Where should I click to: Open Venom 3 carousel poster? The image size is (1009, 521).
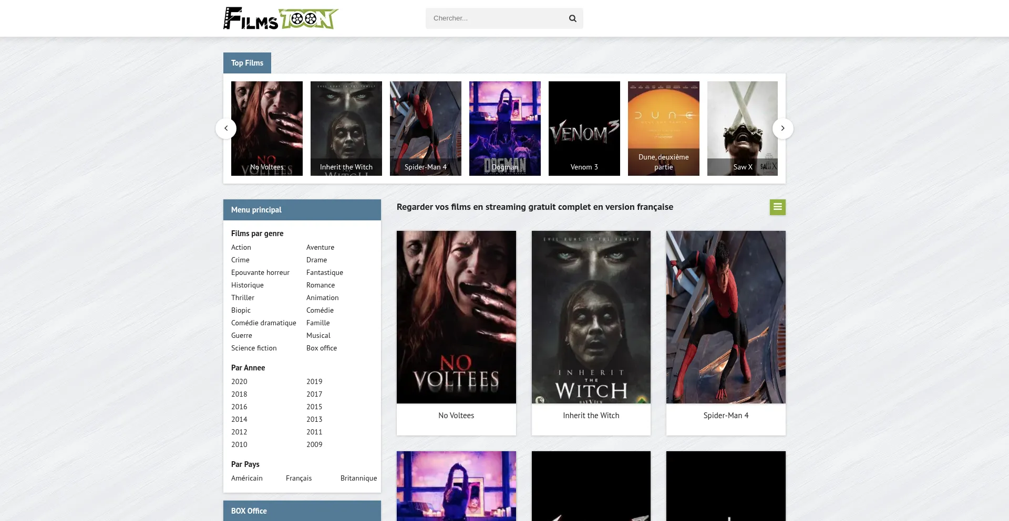pyautogui.click(x=584, y=129)
